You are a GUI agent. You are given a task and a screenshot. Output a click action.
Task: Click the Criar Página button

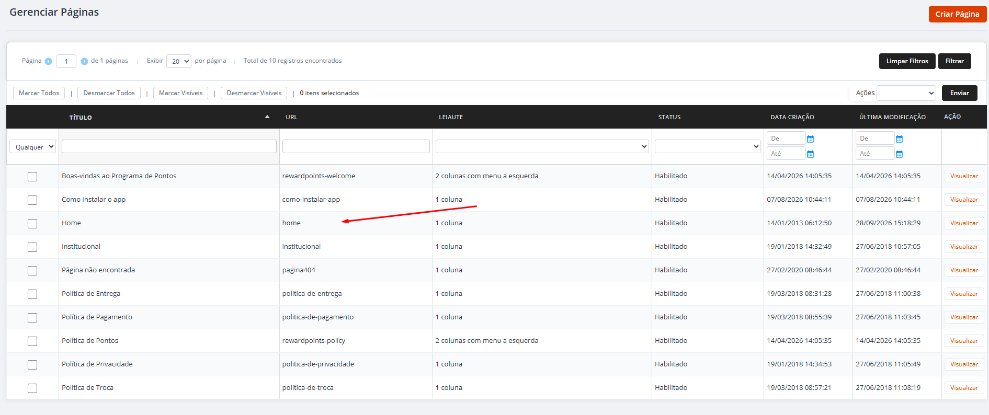pos(957,14)
